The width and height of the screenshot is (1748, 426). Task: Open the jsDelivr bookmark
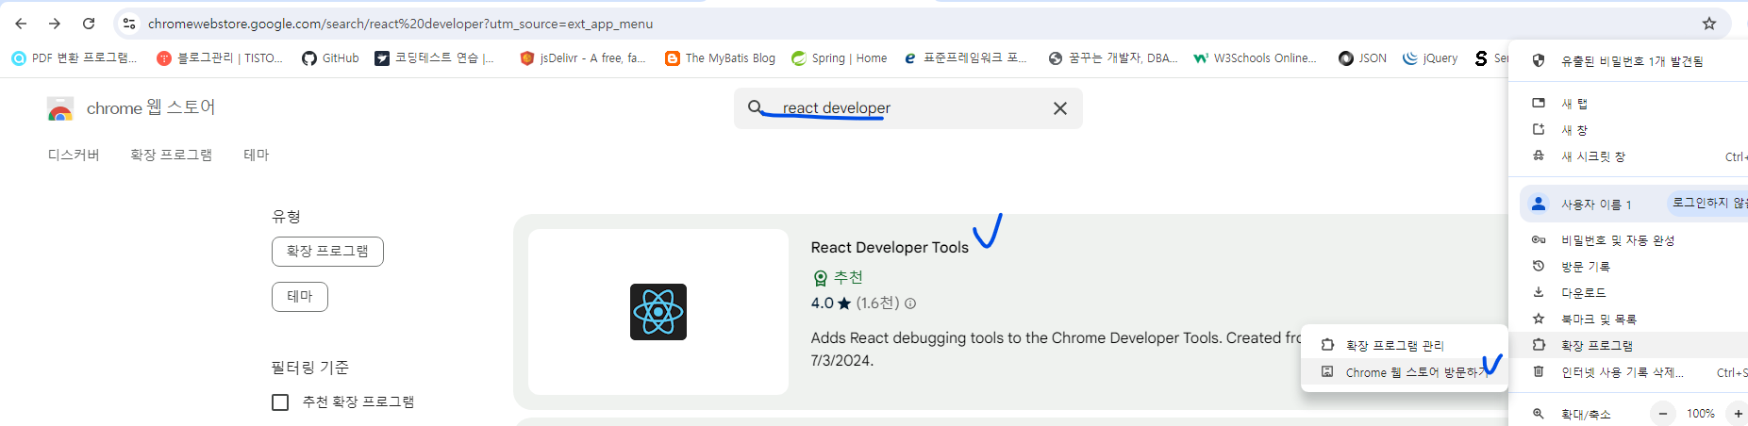point(583,58)
